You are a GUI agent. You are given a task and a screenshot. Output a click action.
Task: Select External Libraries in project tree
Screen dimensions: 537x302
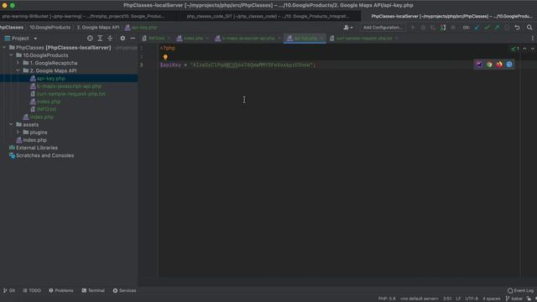[x=37, y=148]
